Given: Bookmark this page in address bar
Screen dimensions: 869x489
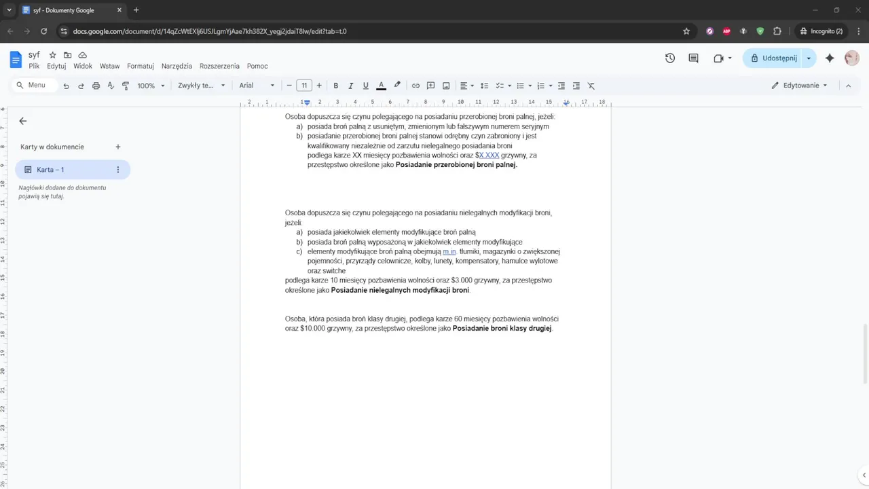Looking at the screenshot, I should pos(686,31).
